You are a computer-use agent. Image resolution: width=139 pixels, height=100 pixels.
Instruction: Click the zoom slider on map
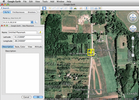tap(133, 47)
